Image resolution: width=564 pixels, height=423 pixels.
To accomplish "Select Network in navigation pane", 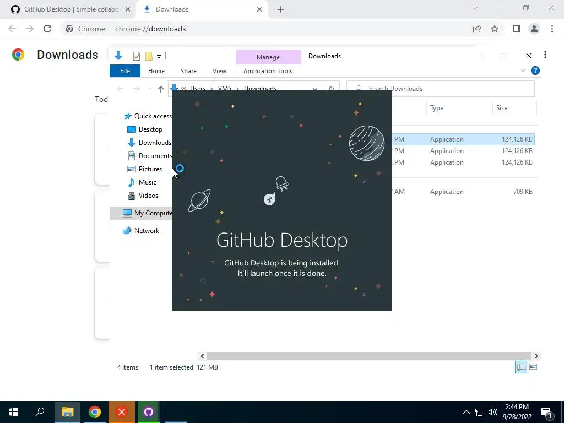I will (141, 231).
